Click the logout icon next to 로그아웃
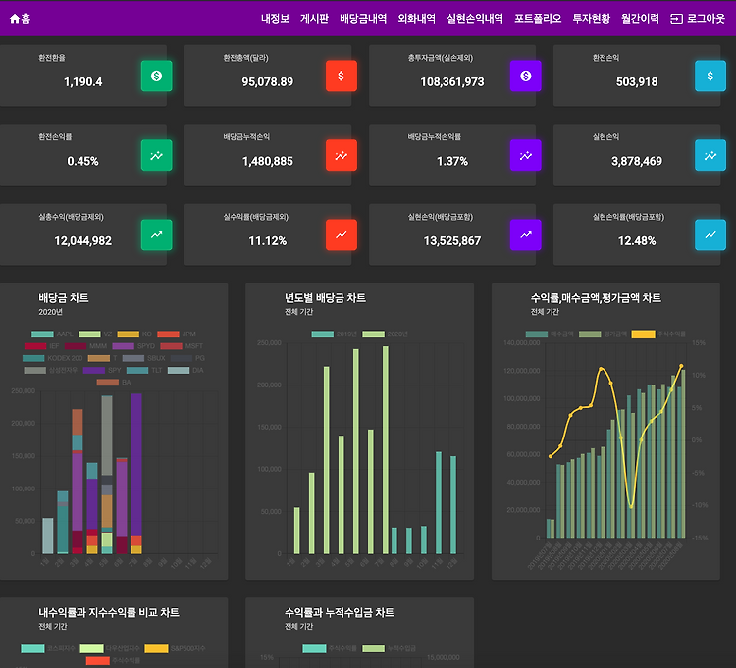736x668 pixels. 676,19
